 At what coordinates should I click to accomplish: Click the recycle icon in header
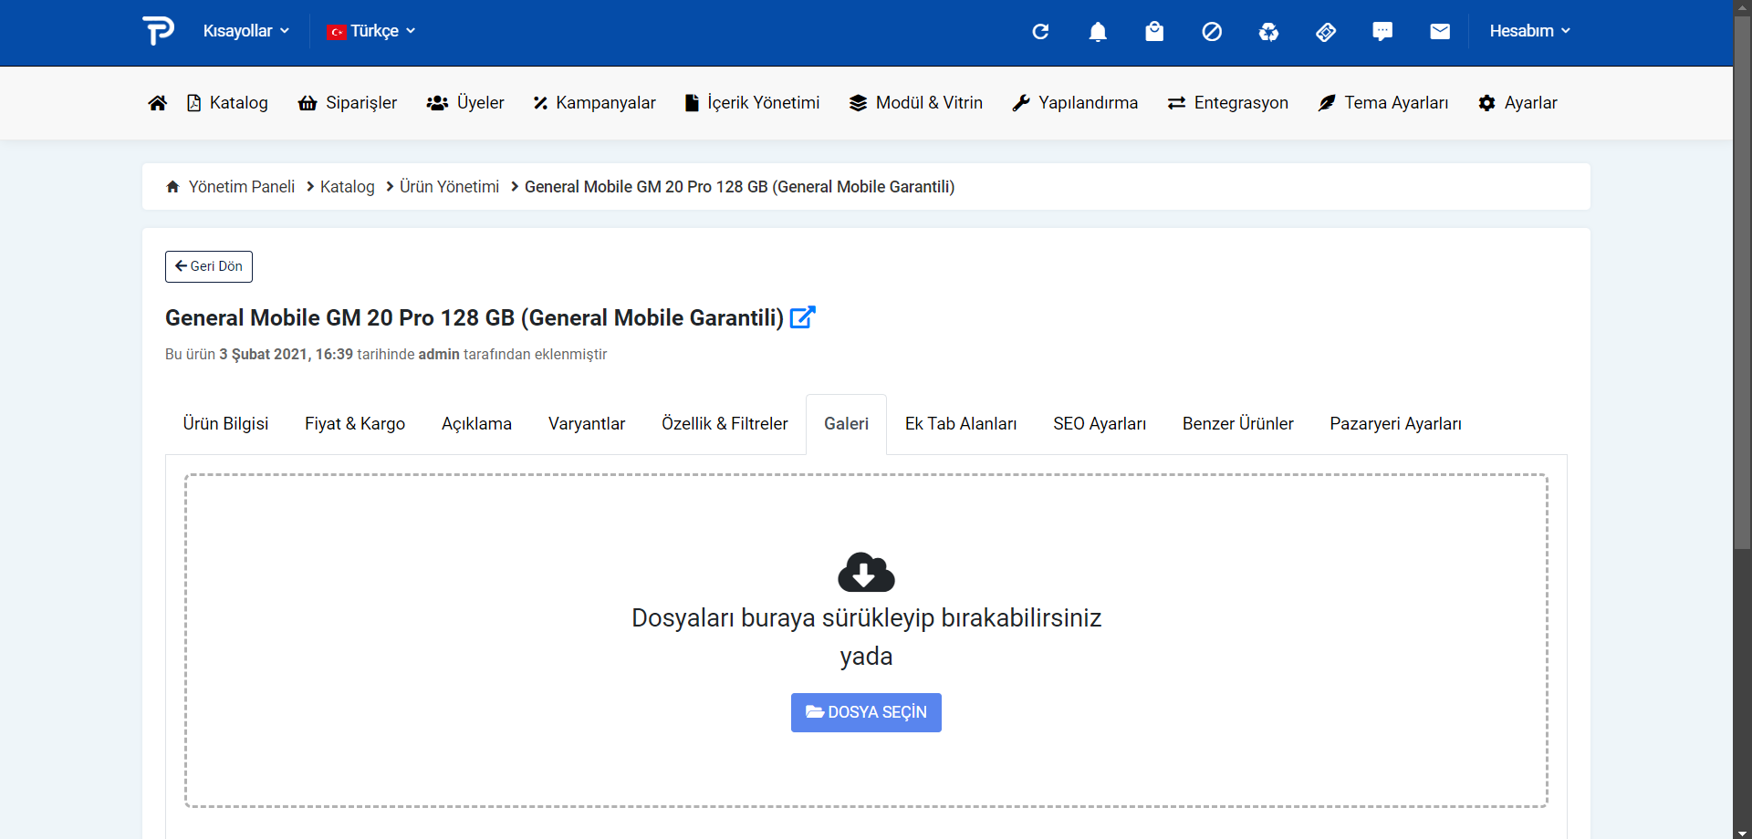(x=1268, y=32)
